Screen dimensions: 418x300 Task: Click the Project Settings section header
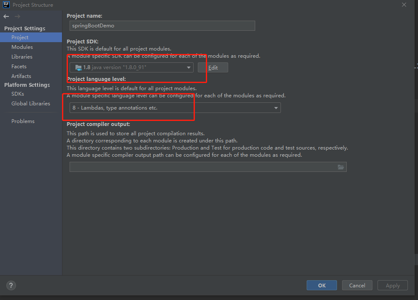[x=25, y=28]
